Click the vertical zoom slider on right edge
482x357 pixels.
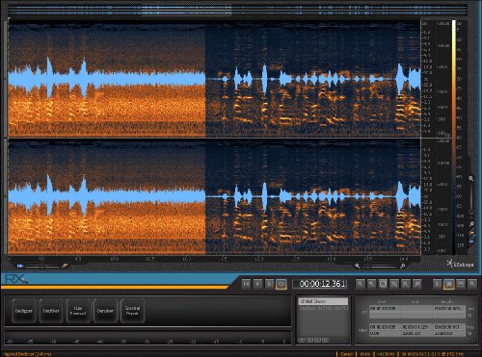click(471, 200)
